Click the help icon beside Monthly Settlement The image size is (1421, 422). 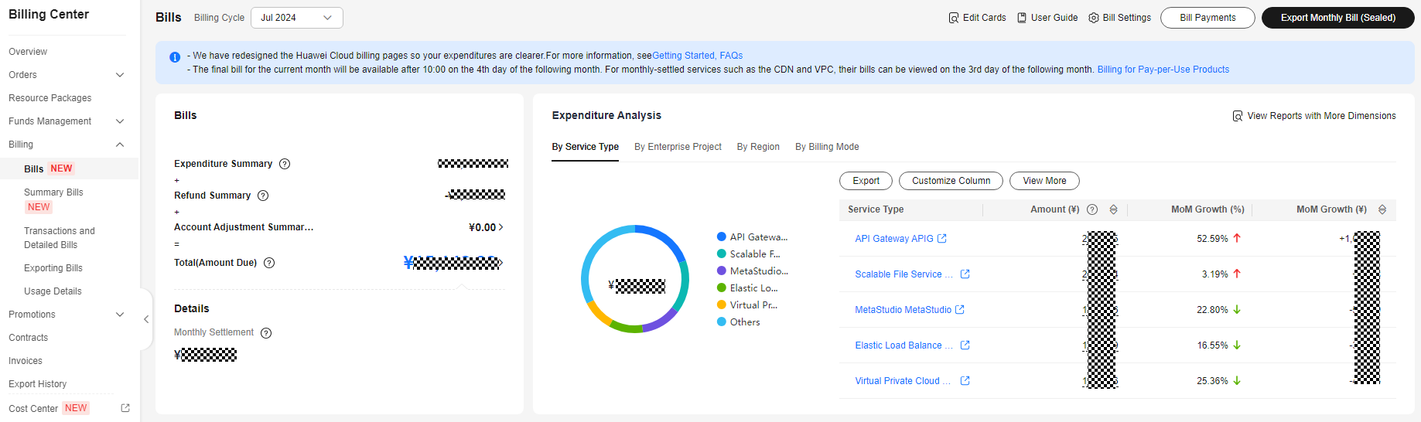266,333
